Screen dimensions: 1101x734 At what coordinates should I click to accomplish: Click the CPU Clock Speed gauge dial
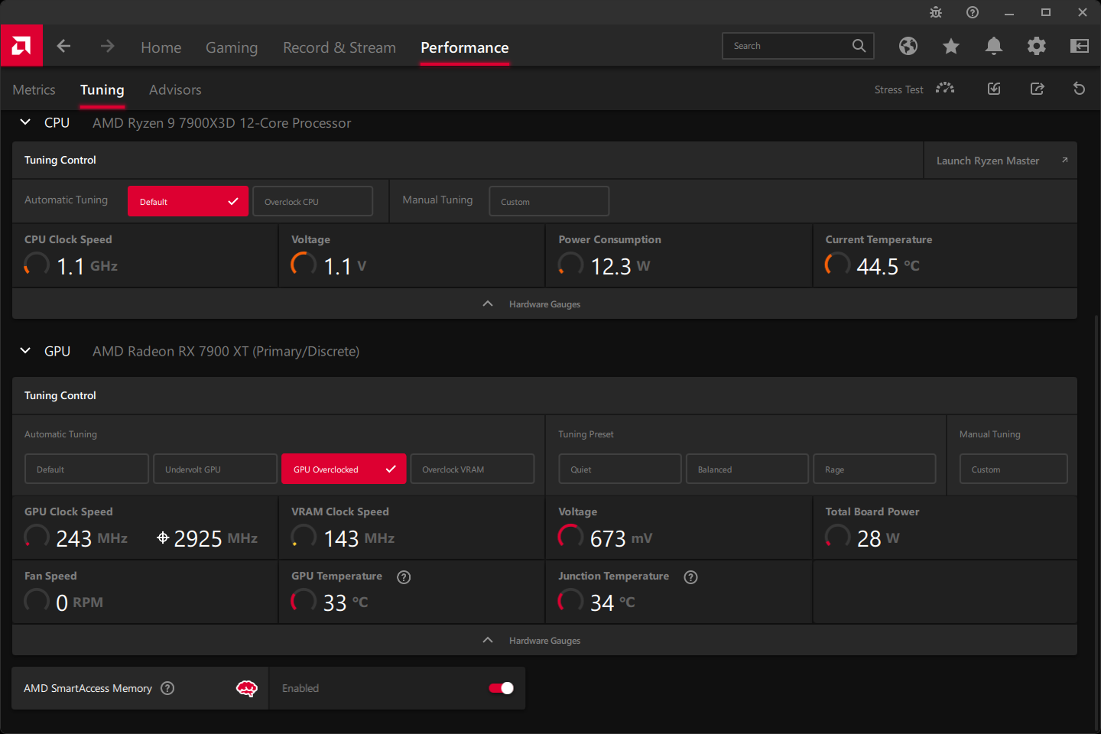37,265
